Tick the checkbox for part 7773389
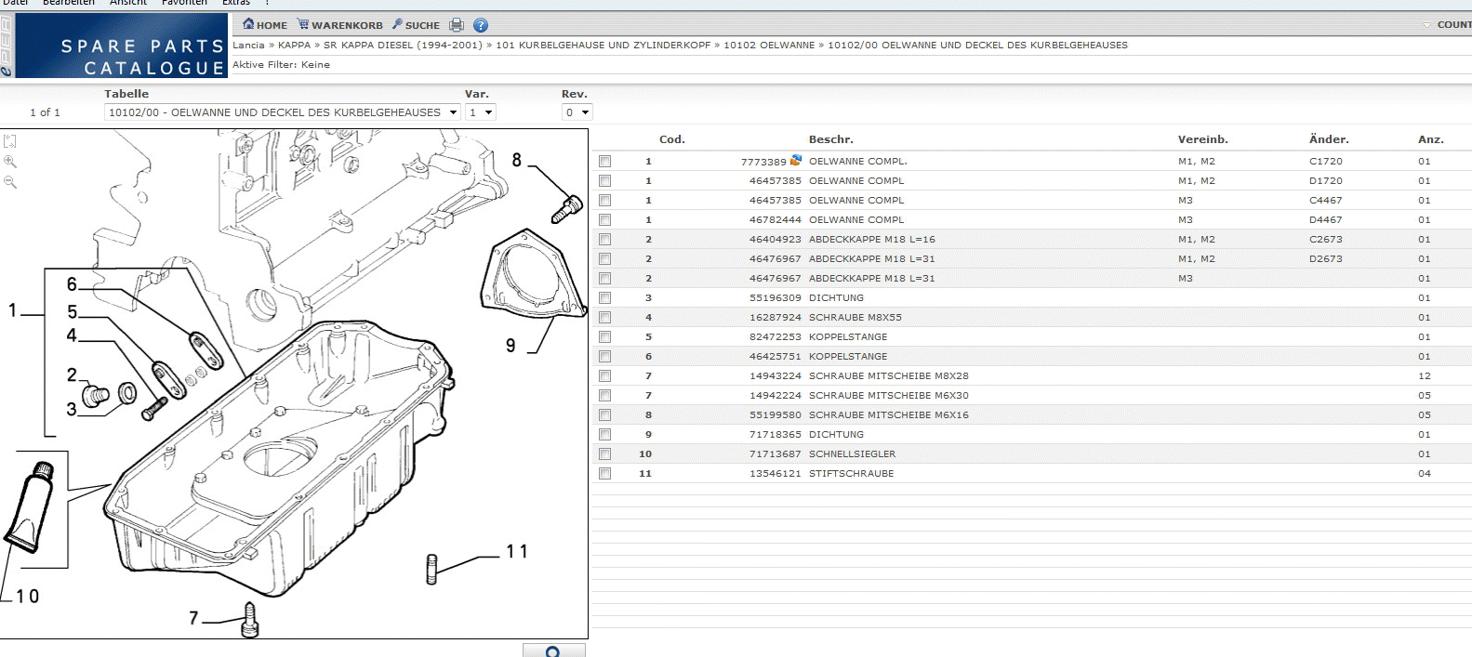1472x657 pixels. click(x=605, y=162)
